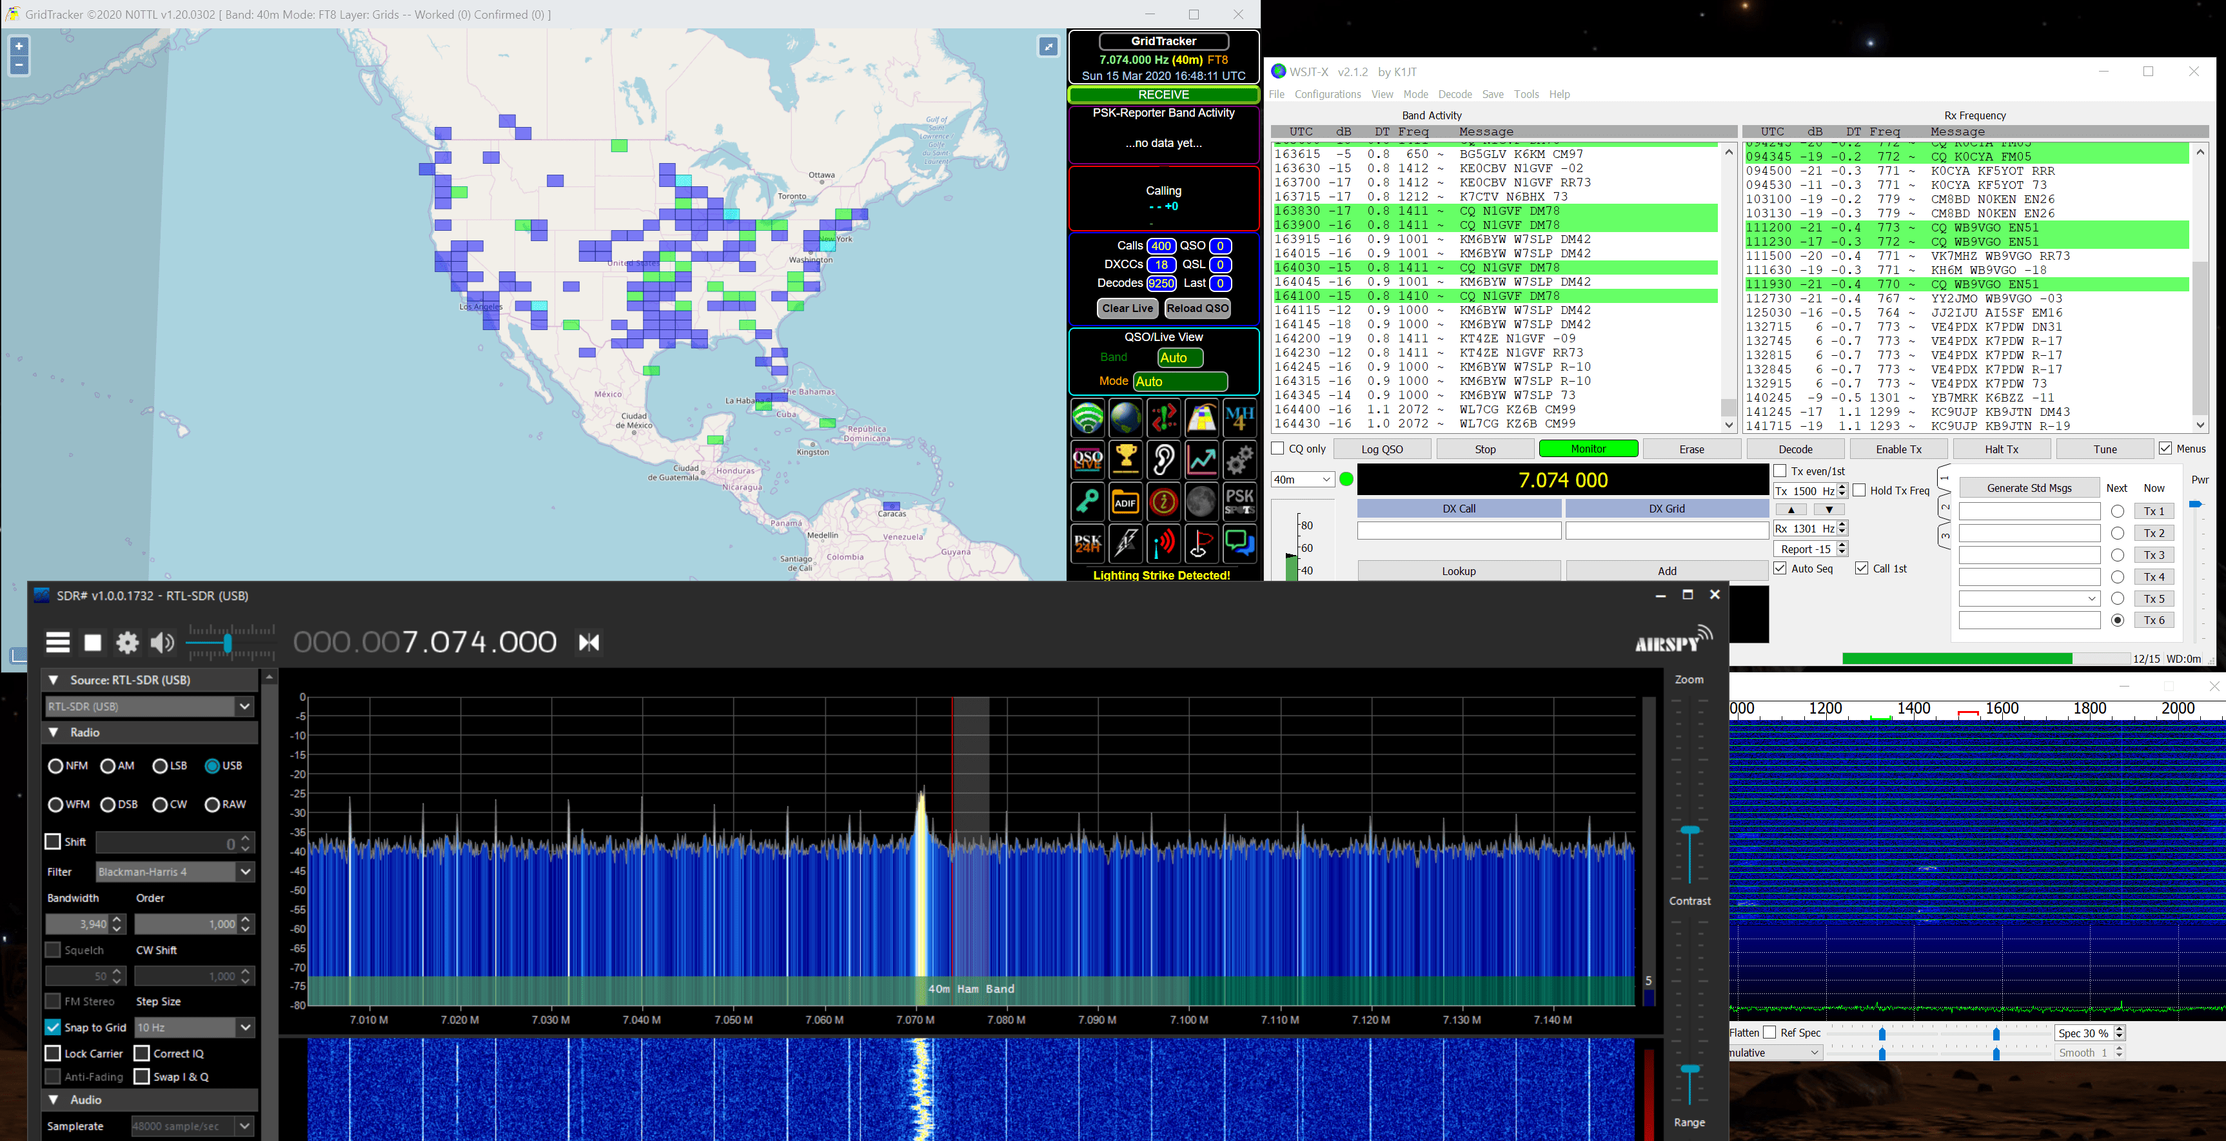Screen dimensions: 2226x1141
Task: Select the trophy awards icon in GridTracker
Action: tap(1125, 460)
